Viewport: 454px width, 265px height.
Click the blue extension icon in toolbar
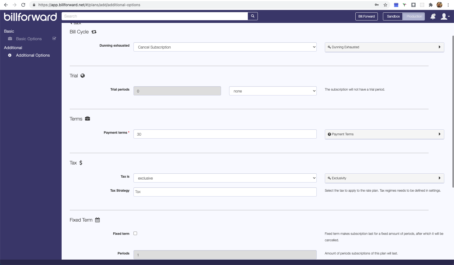coord(396,5)
